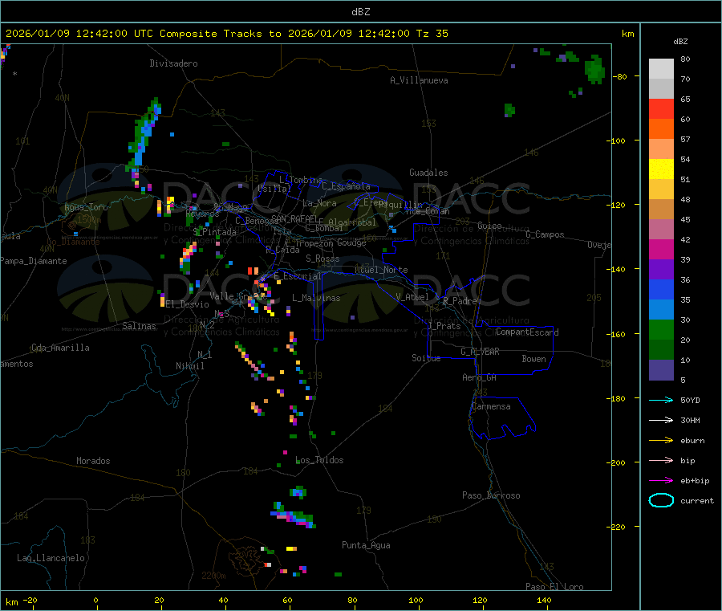The width and height of the screenshot is (722, 611).
Task: Click the dBZ title at top
Action: 360,12
